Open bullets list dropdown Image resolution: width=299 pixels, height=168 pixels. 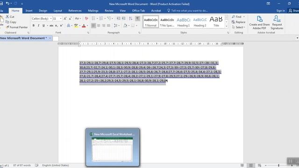97,19
